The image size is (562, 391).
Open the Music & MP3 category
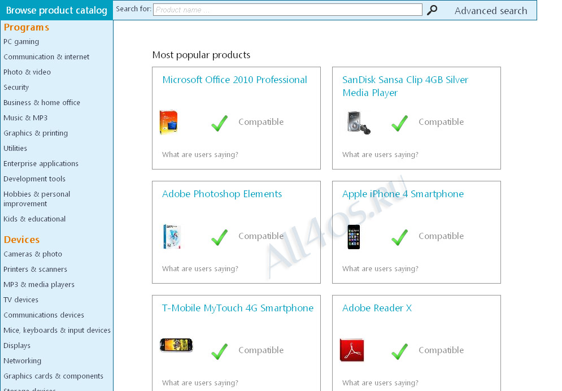25,118
